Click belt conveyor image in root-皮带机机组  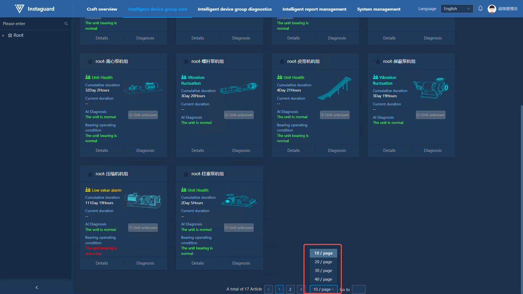point(335,88)
